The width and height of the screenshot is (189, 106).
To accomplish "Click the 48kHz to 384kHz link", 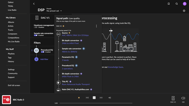I will [70, 51].
